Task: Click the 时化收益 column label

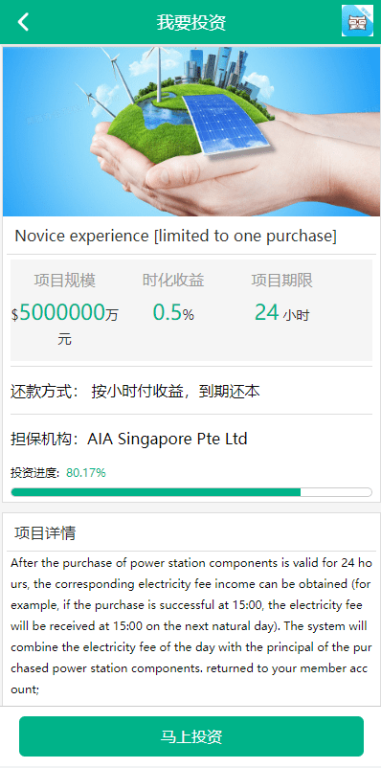Action: (173, 281)
